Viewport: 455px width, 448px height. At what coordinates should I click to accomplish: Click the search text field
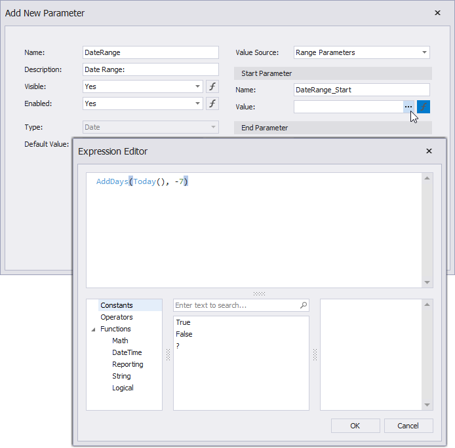pos(236,305)
